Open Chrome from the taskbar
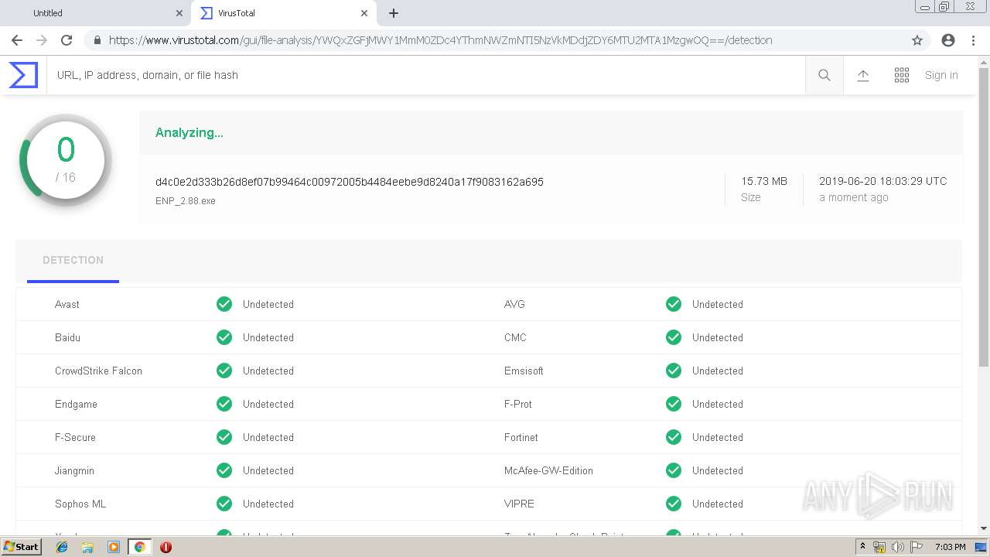Viewport: 990px width, 557px height. click(139, 547)
